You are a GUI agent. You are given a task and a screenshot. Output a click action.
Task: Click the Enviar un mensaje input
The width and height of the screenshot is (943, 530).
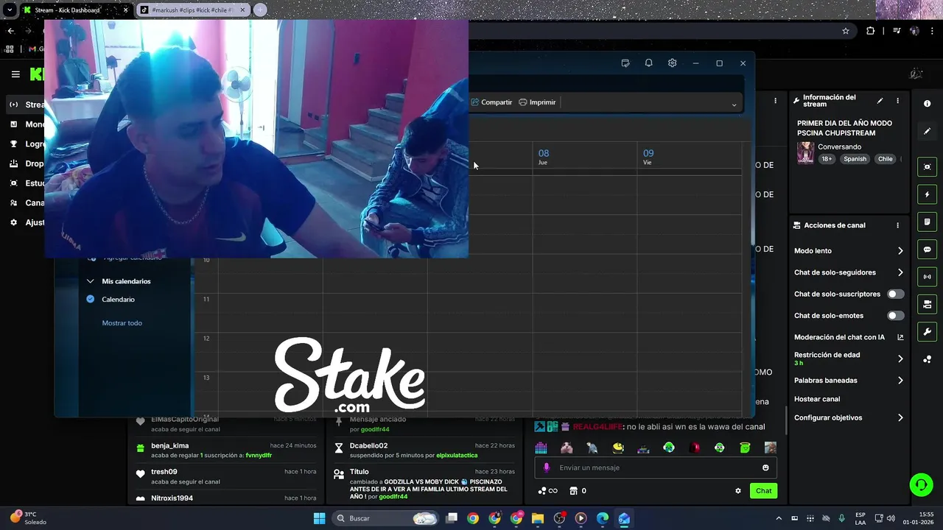coord(656,467)
